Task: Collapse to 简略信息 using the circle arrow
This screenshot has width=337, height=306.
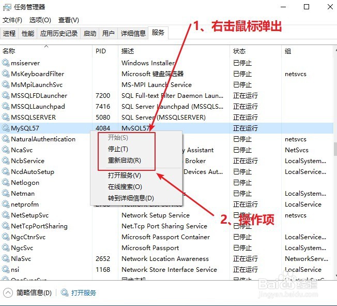Action: [x=8, y=293]
